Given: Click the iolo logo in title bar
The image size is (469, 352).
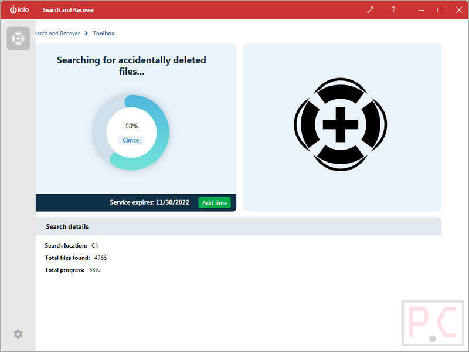Looking at the screenshot, I should pos(19,9).
